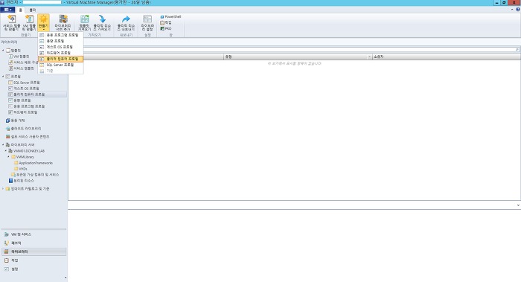Collapse the VMM01.DONKEY.LAB server node

coord(6,151)
